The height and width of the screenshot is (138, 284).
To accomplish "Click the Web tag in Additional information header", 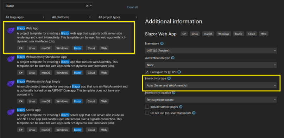I will [x=264, y=34].
